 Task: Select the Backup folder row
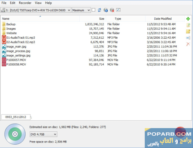(x=11, y=24)
